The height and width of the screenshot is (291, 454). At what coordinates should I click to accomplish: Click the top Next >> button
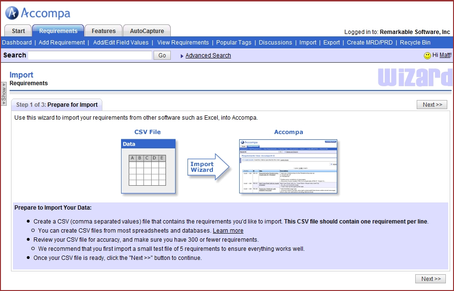pyautogui.click(x=432, y=105)
